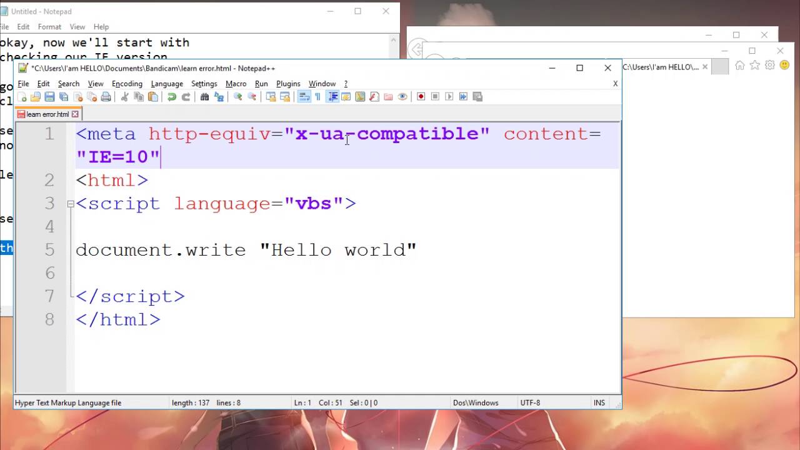The width and height of the screenshot is (800, 450).
Task: Click Home icon in Internet Explorer
Action: point(740,66)
